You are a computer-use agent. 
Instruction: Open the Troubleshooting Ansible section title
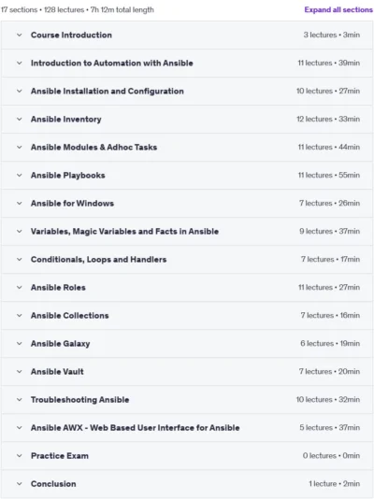click(79, 400)
